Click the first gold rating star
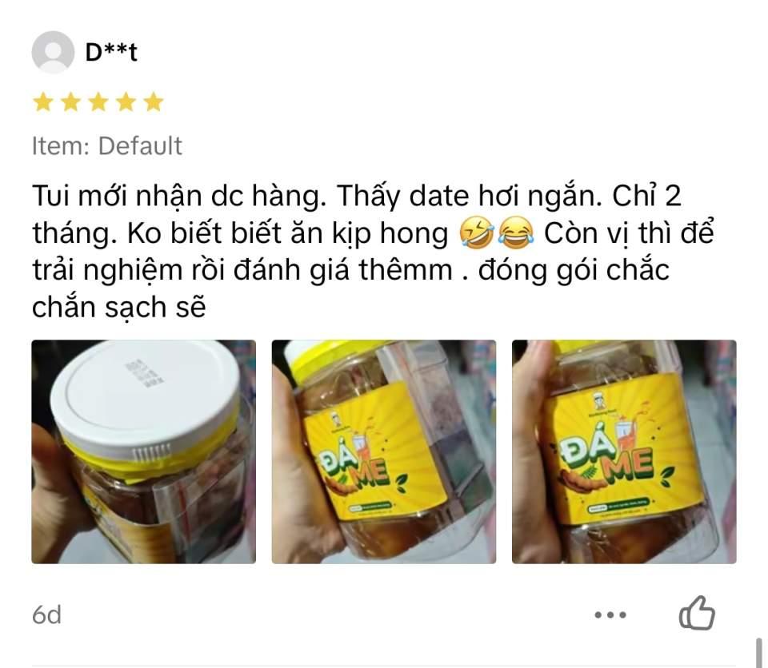 [43, 101]
